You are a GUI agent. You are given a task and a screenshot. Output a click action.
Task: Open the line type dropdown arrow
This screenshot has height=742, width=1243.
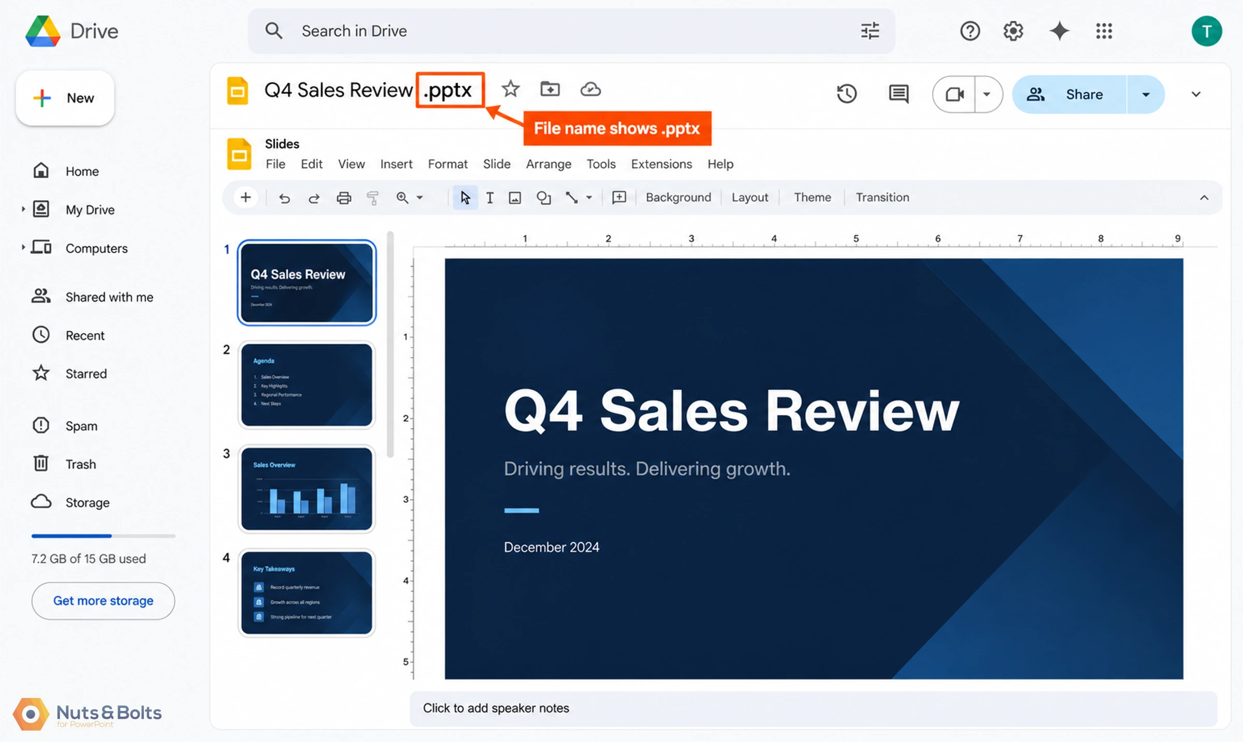pos(589,198)
